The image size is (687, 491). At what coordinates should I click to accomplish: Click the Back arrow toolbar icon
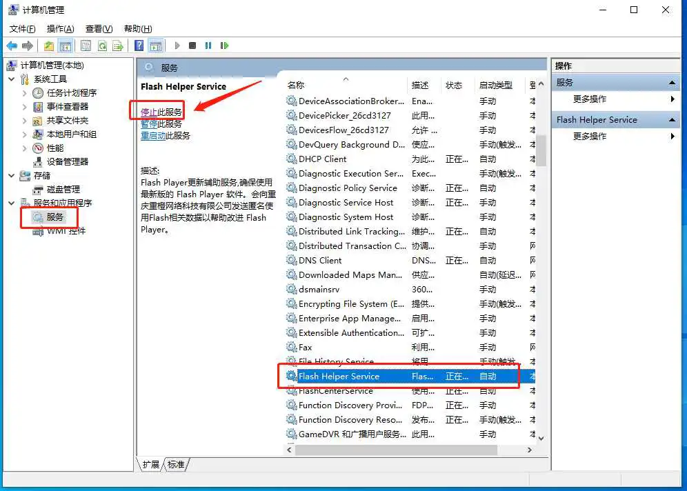pos(12,46)
